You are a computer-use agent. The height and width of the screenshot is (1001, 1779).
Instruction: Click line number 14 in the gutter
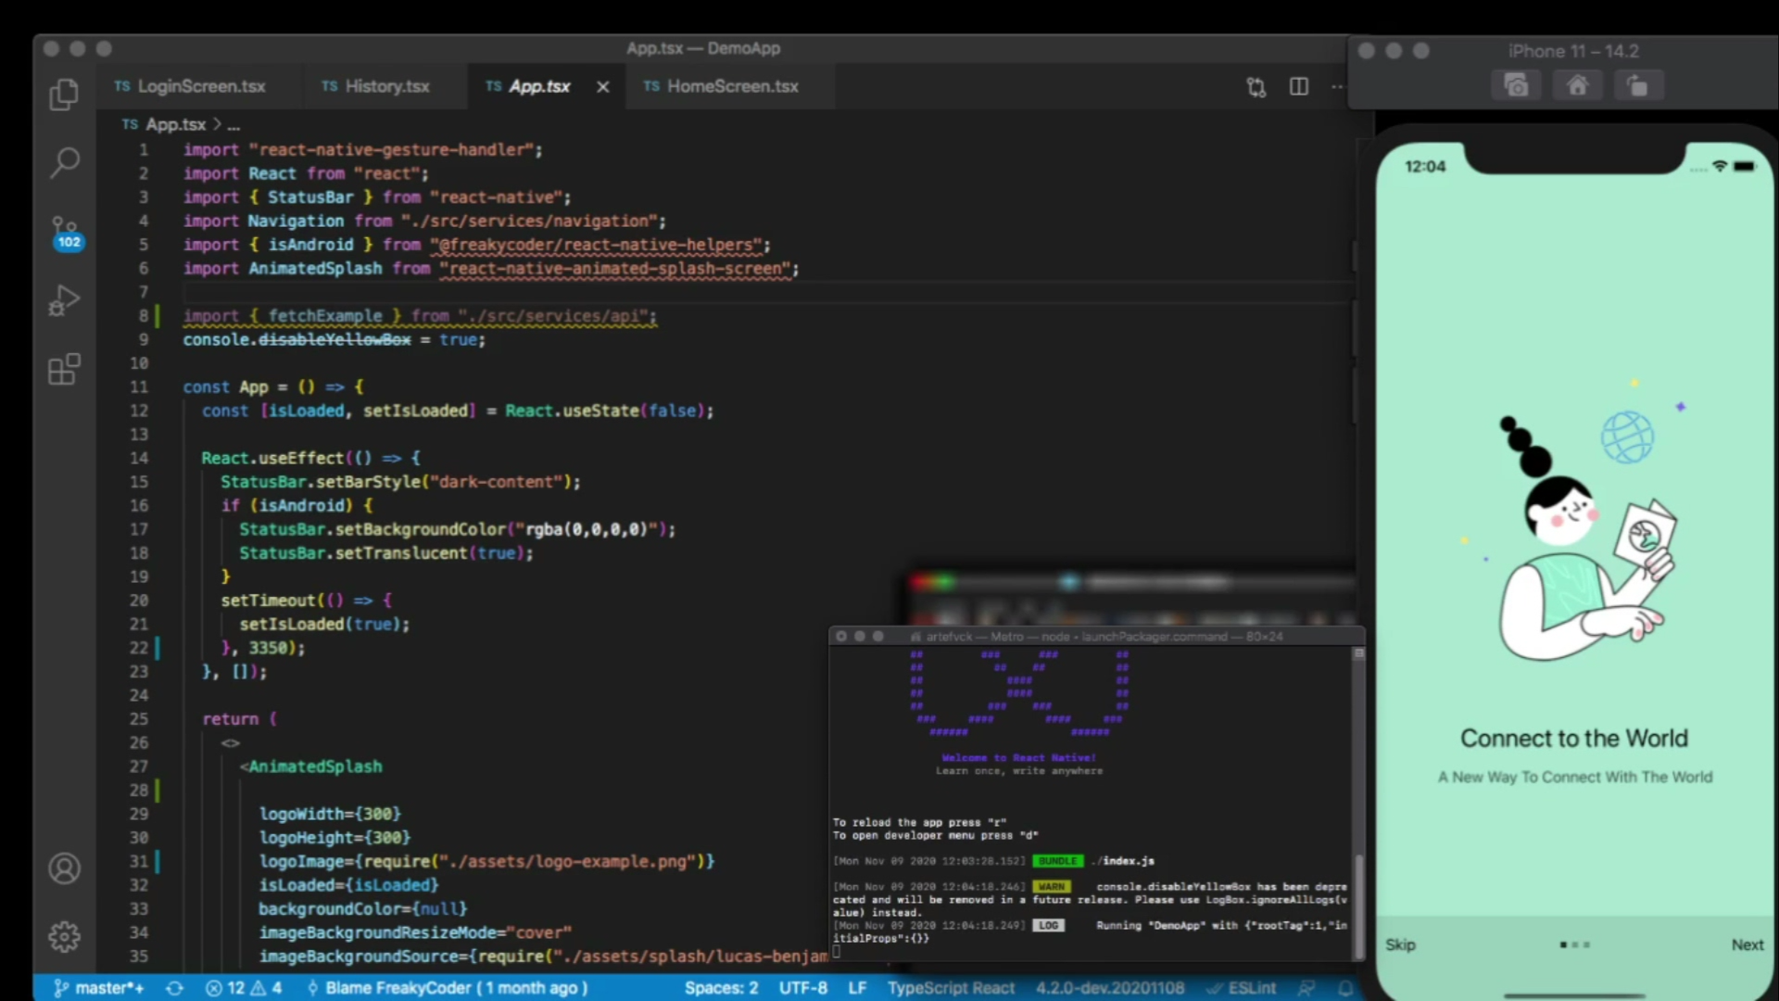[138, 458]
